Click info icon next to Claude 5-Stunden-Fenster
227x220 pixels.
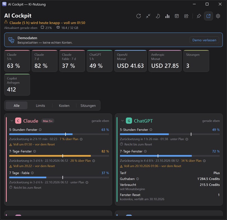point(40,130)
